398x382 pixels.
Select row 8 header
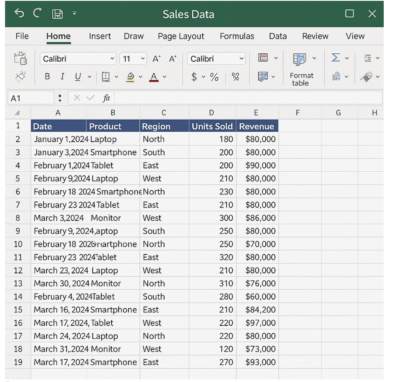tap(18, 218)
